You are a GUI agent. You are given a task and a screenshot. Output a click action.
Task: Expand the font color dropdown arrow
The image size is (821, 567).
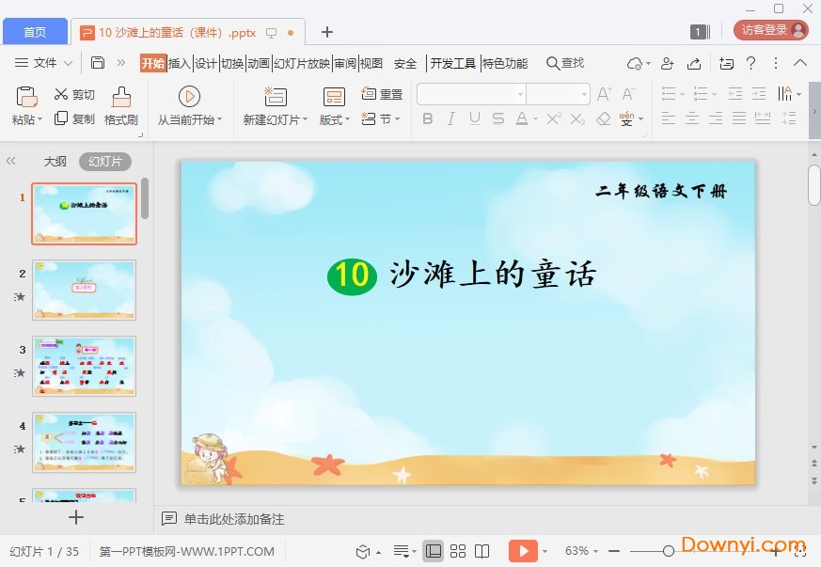click(x=534, y=118)
